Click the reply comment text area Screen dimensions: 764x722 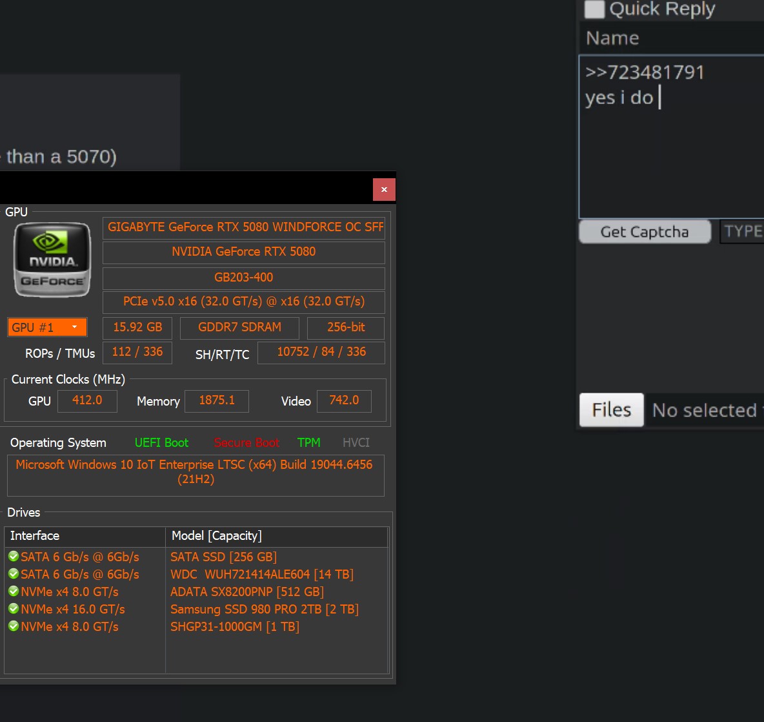pos(672,137)
